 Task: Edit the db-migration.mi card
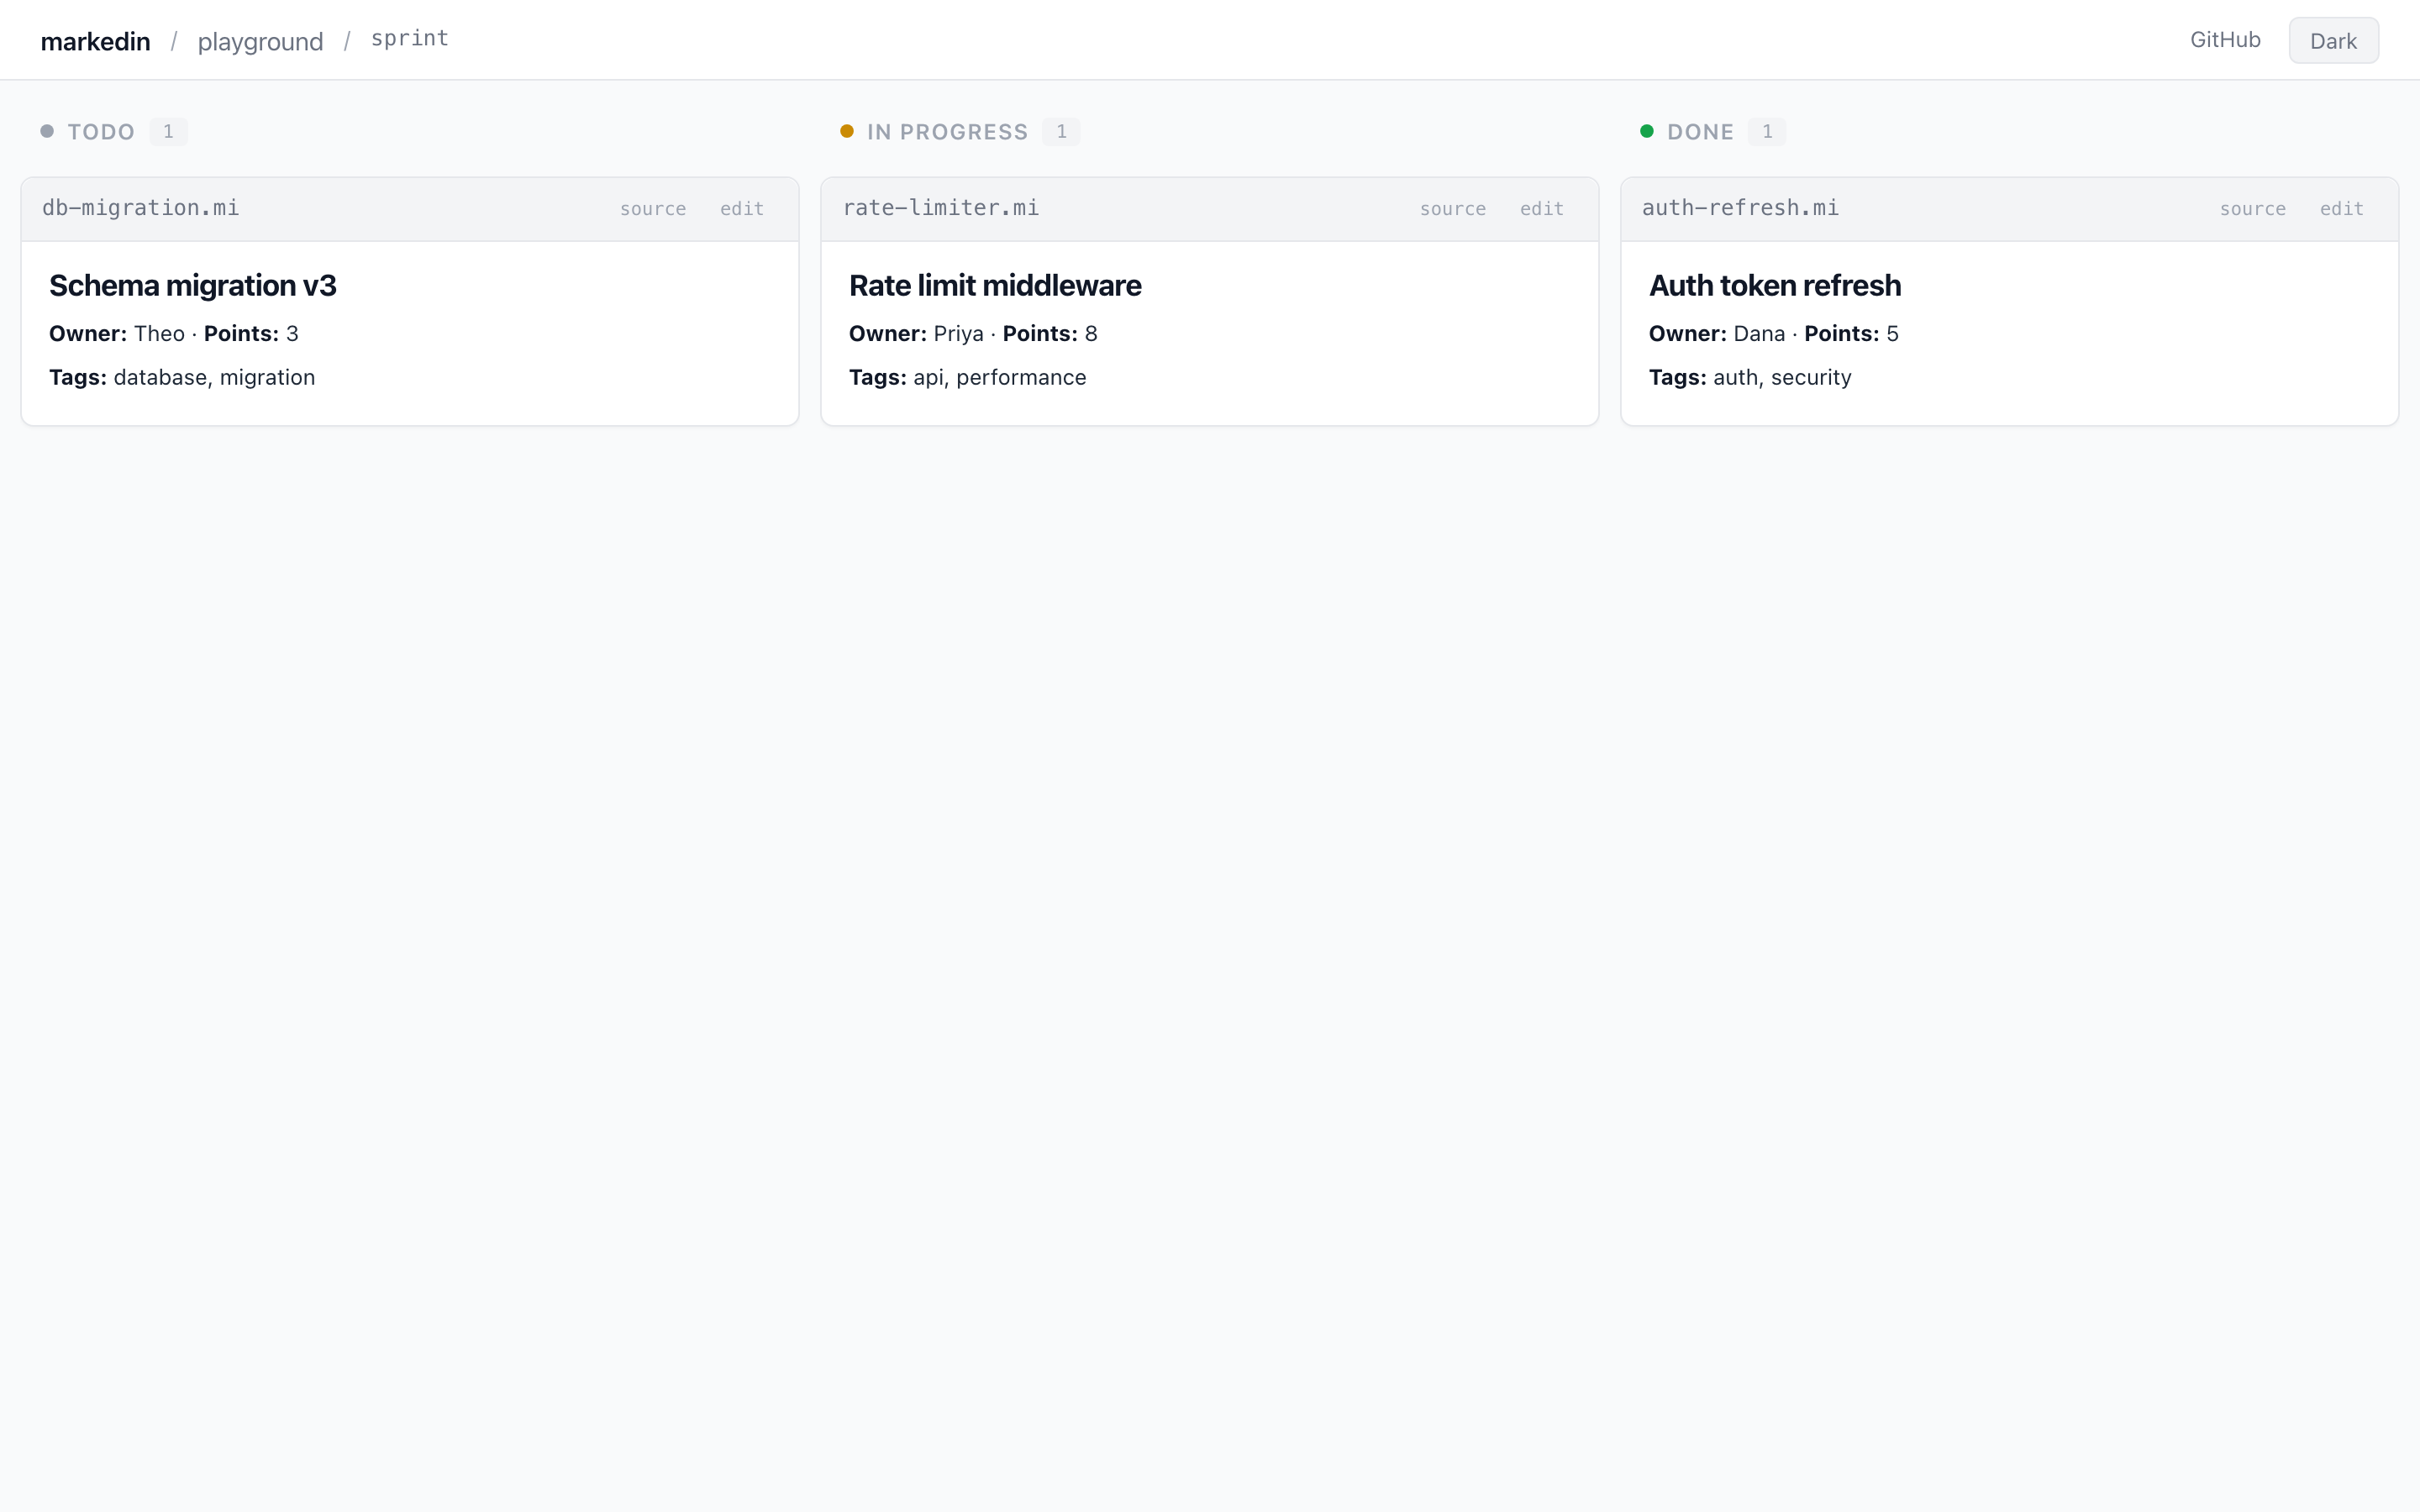742,209
